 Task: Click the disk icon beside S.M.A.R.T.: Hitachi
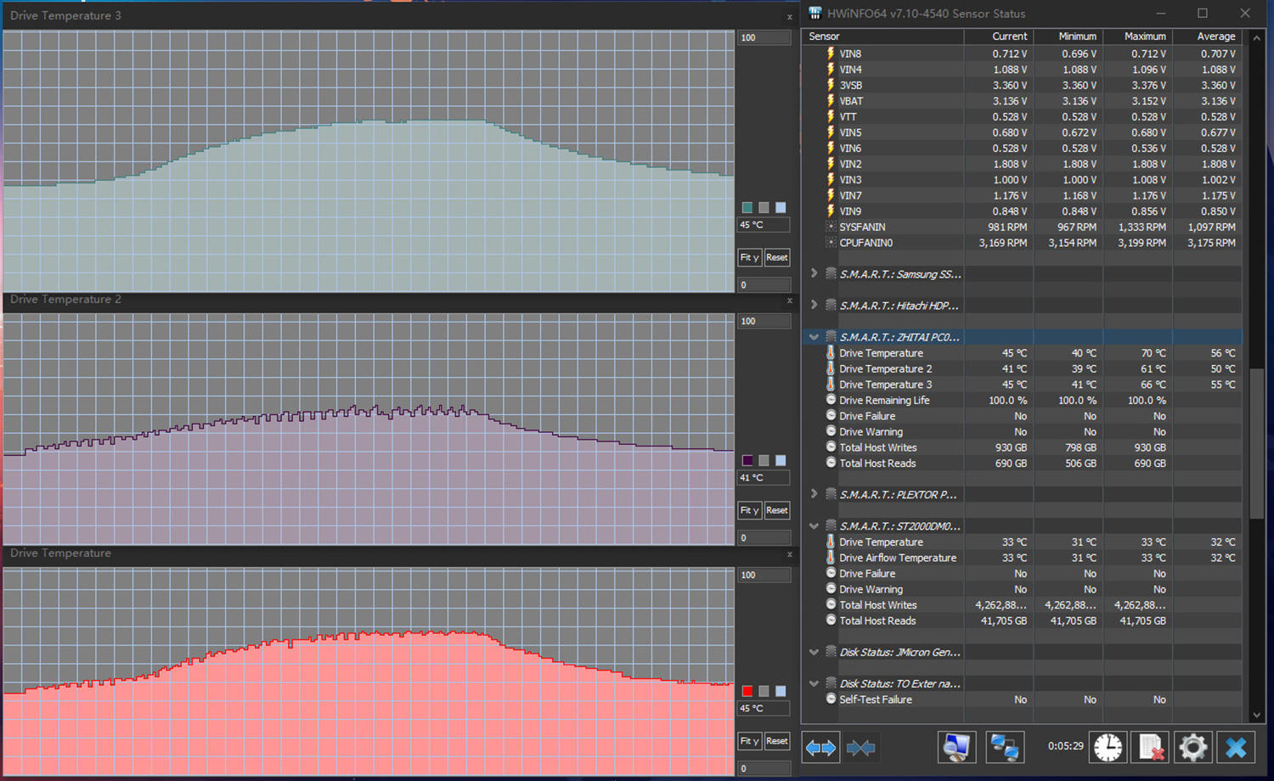click(x=831, y=305)
